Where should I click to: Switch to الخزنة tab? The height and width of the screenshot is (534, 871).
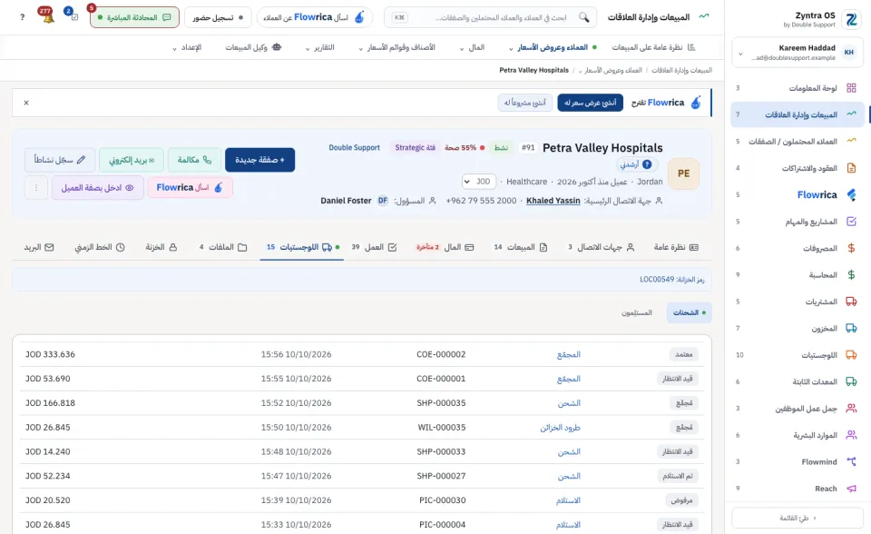[161, 247]
